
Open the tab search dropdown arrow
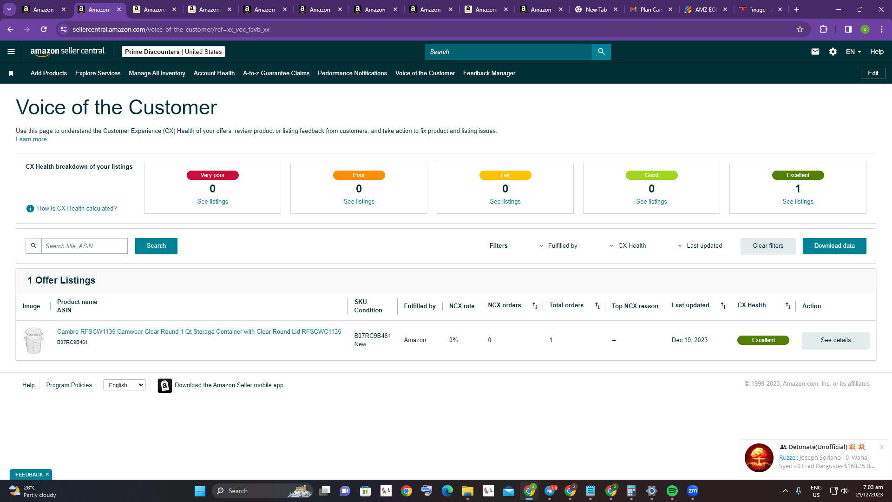[x=9, y=9]
